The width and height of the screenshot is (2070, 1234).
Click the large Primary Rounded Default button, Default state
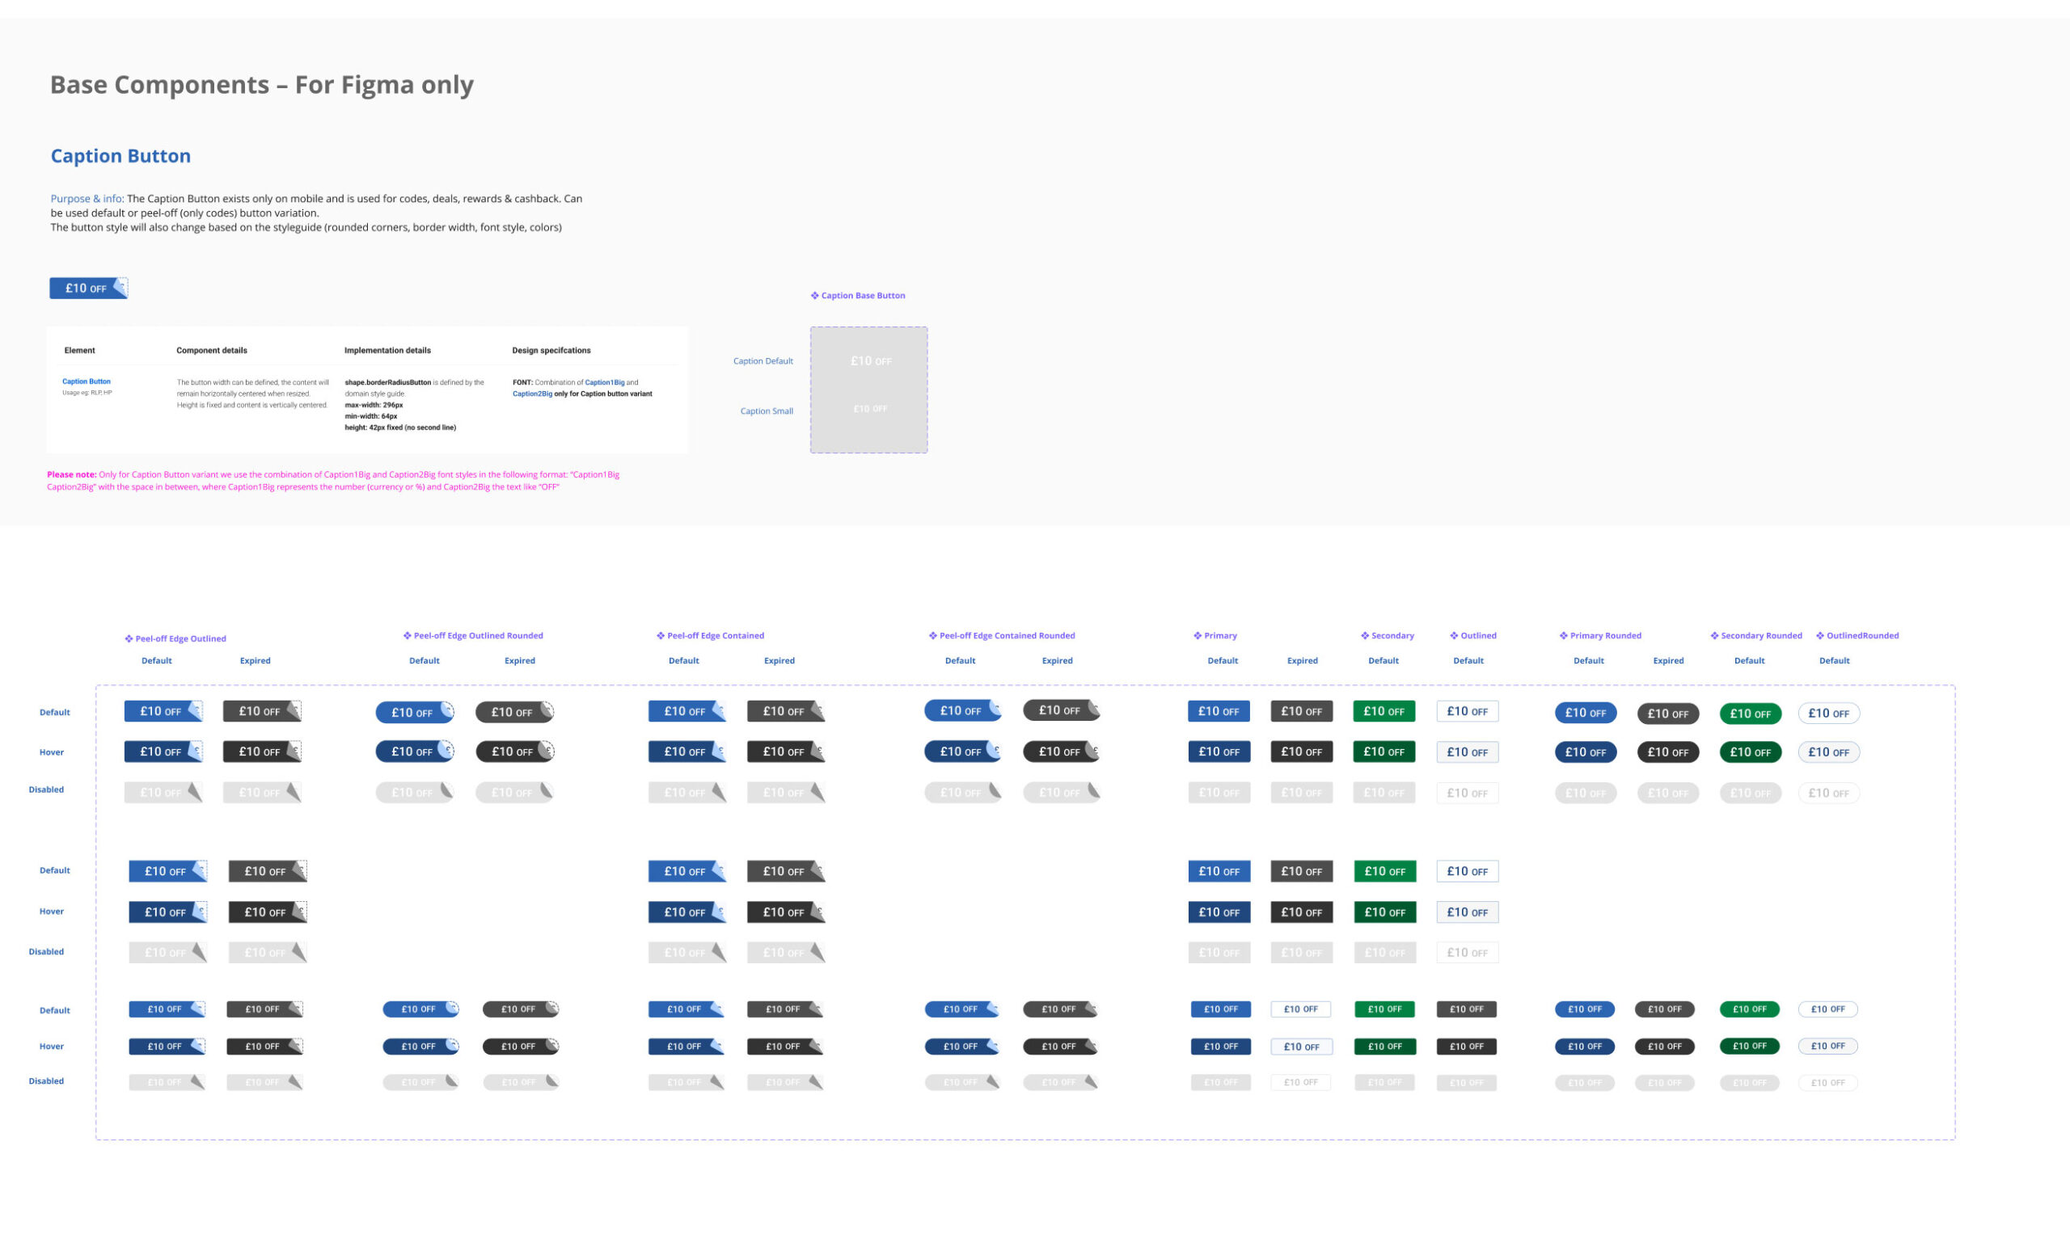(x=1586, y=713)
